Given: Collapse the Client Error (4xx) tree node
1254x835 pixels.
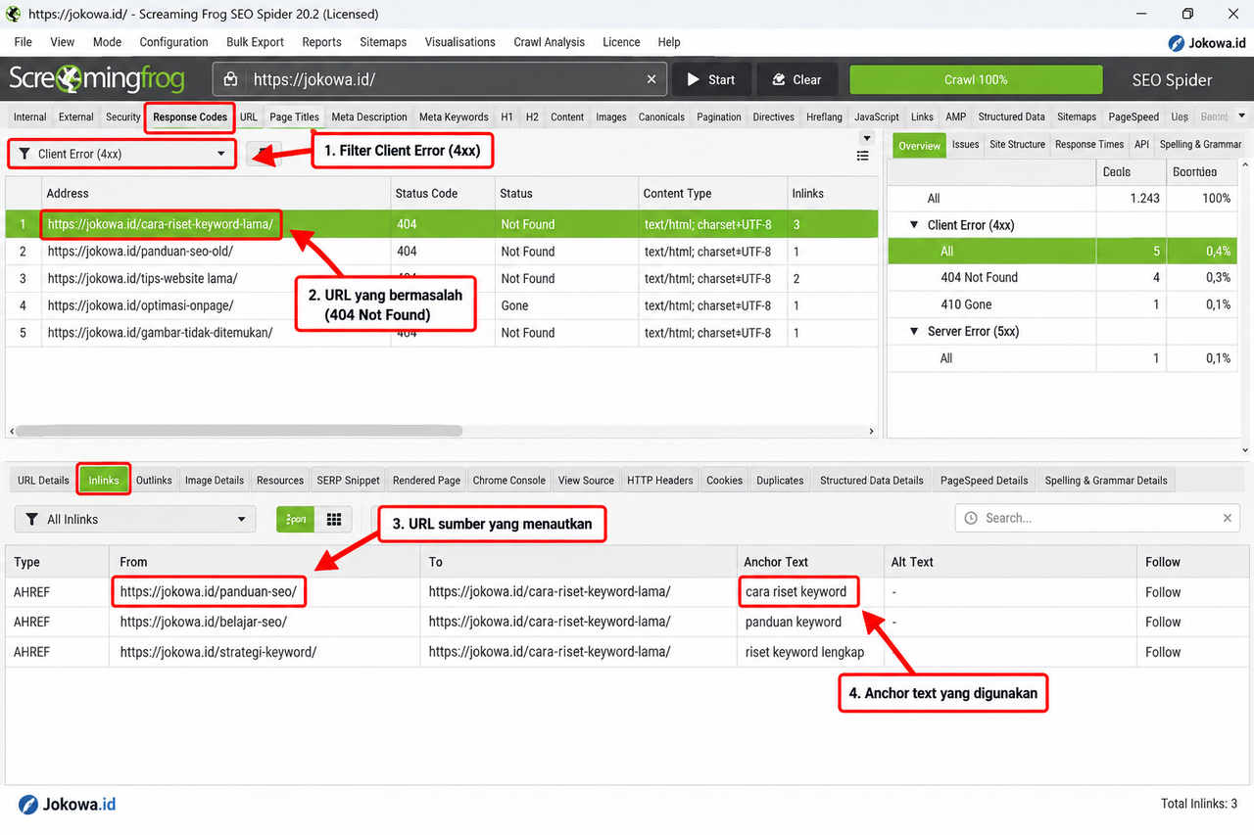Looking at the screenshot, I should click(914, 225).
